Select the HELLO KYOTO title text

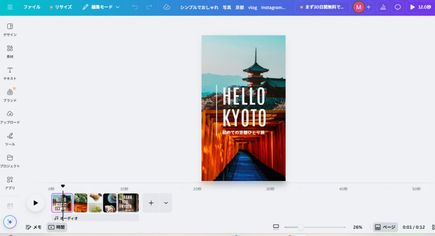[244, 107]
